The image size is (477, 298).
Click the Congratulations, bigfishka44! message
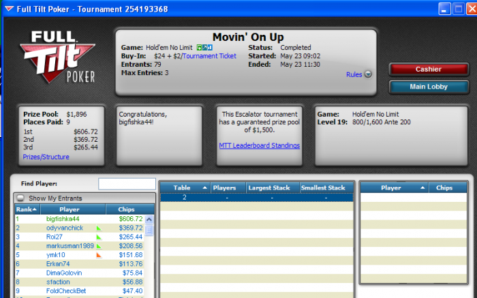point(142,119)
